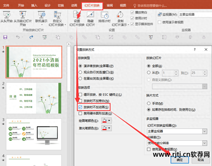Click the 取消 button in dialog
Viewport: 212px width, 166px height.
click(x=200, y=160)
